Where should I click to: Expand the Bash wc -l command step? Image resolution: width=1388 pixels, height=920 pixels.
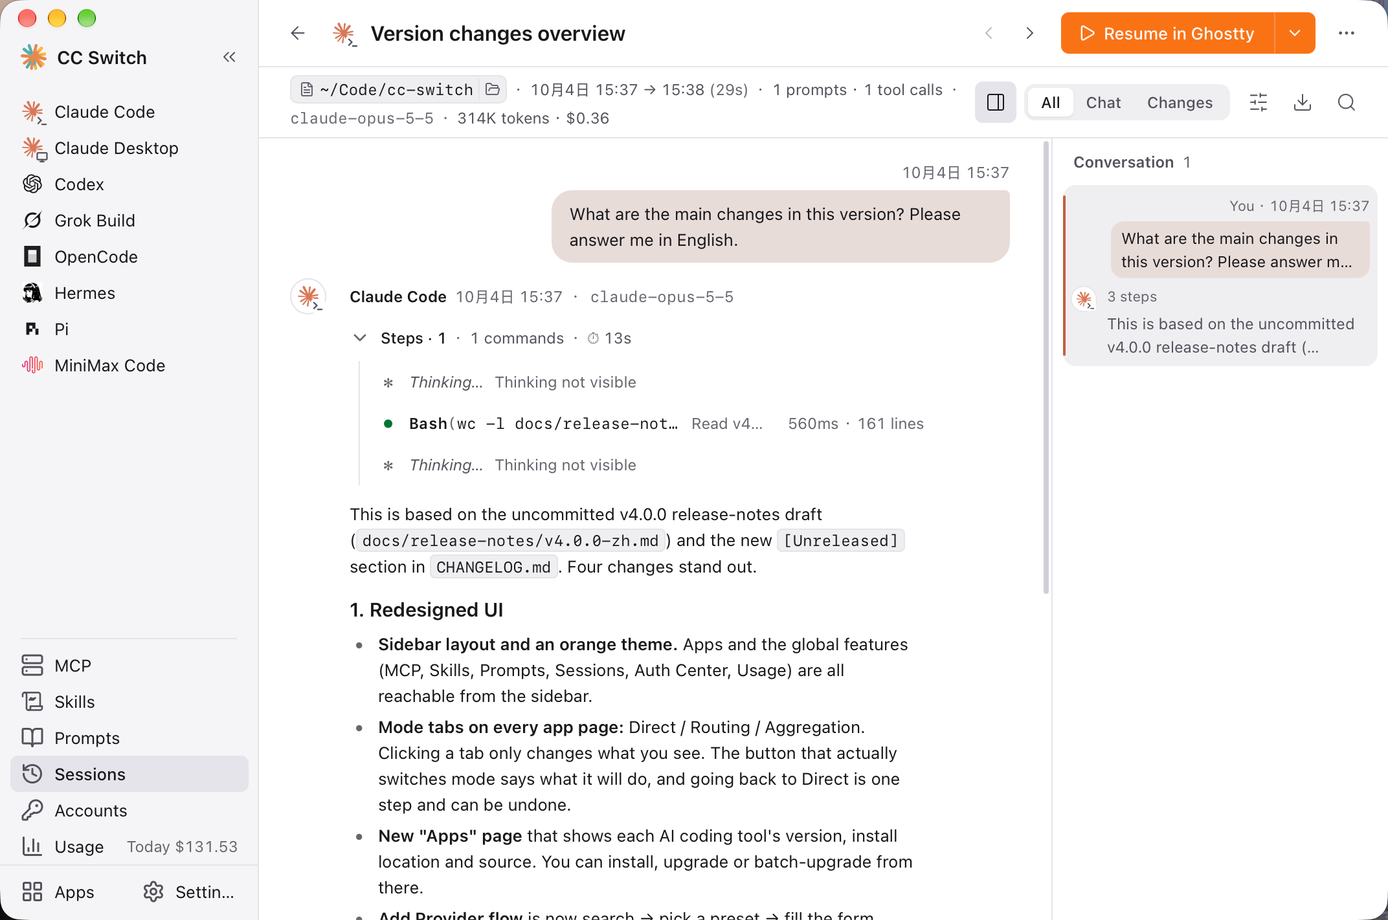tap(654, 424)
